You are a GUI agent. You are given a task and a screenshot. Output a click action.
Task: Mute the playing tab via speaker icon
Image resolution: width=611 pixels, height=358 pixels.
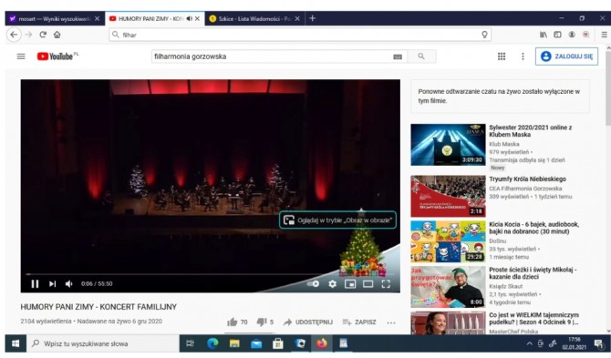pos(190,19)
